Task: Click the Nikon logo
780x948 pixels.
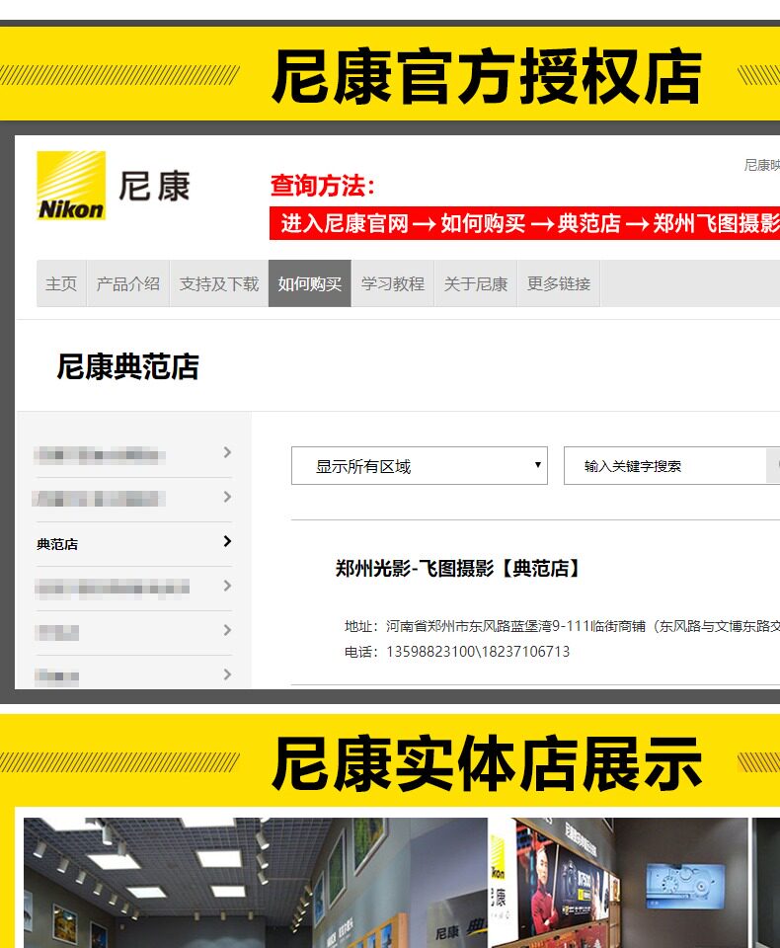Action: pos(71,186)
